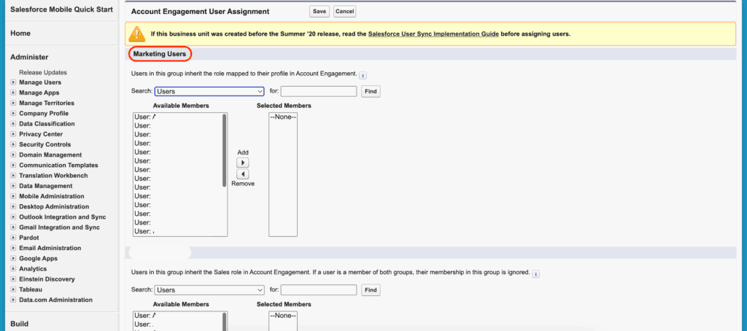Select --None-- in lower Selected Members list

[x=283, y=316]
